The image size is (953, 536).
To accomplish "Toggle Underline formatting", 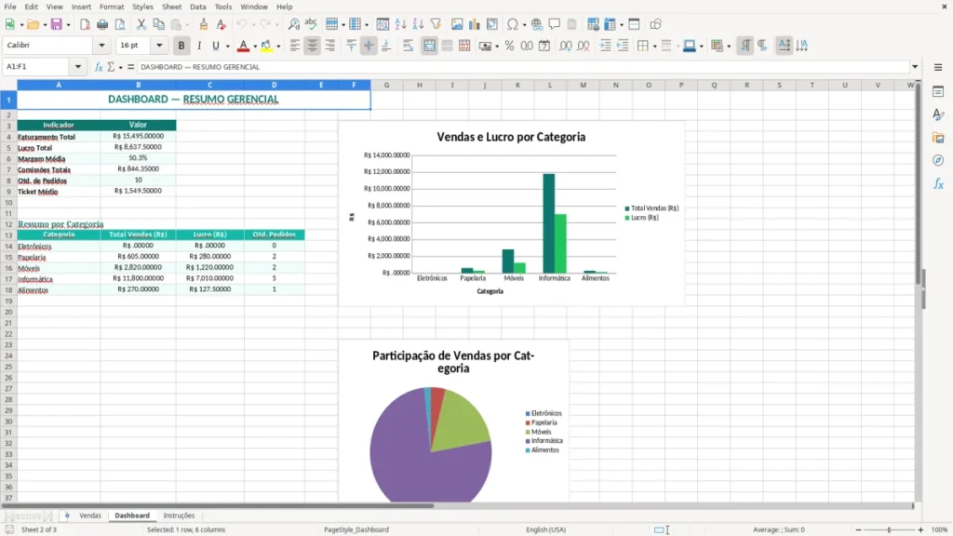I will coord(215,46).
